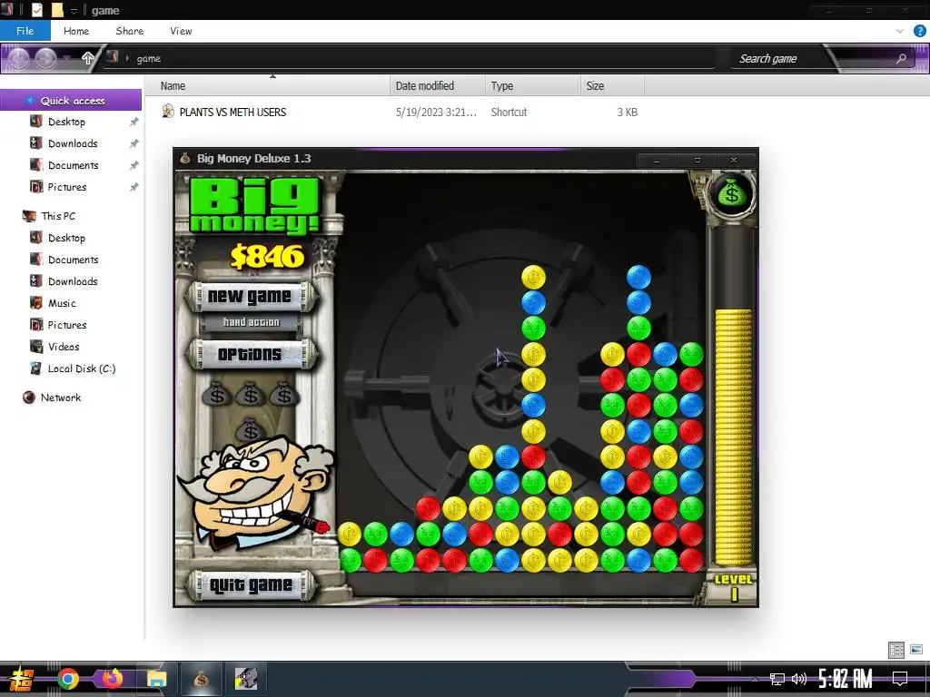
Task: Click the up-directory arrow in Explorer
Action: 88,58
